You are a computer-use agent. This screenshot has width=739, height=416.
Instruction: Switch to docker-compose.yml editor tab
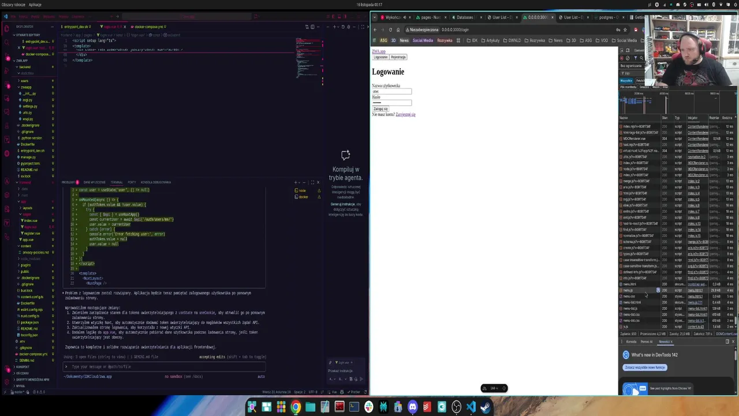[x=149, y=27]
